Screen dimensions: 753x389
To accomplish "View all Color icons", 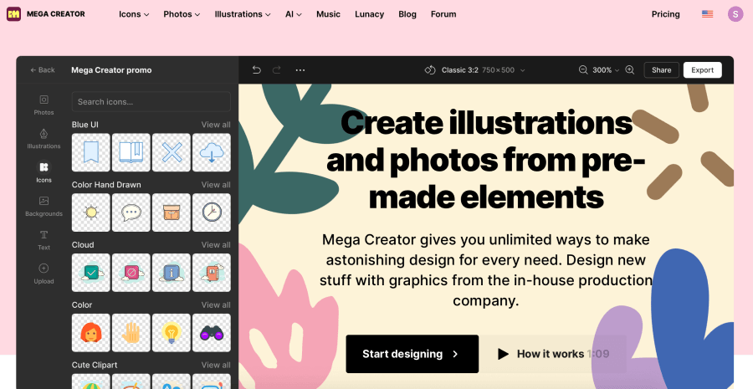I will click(x=216, y=305).
